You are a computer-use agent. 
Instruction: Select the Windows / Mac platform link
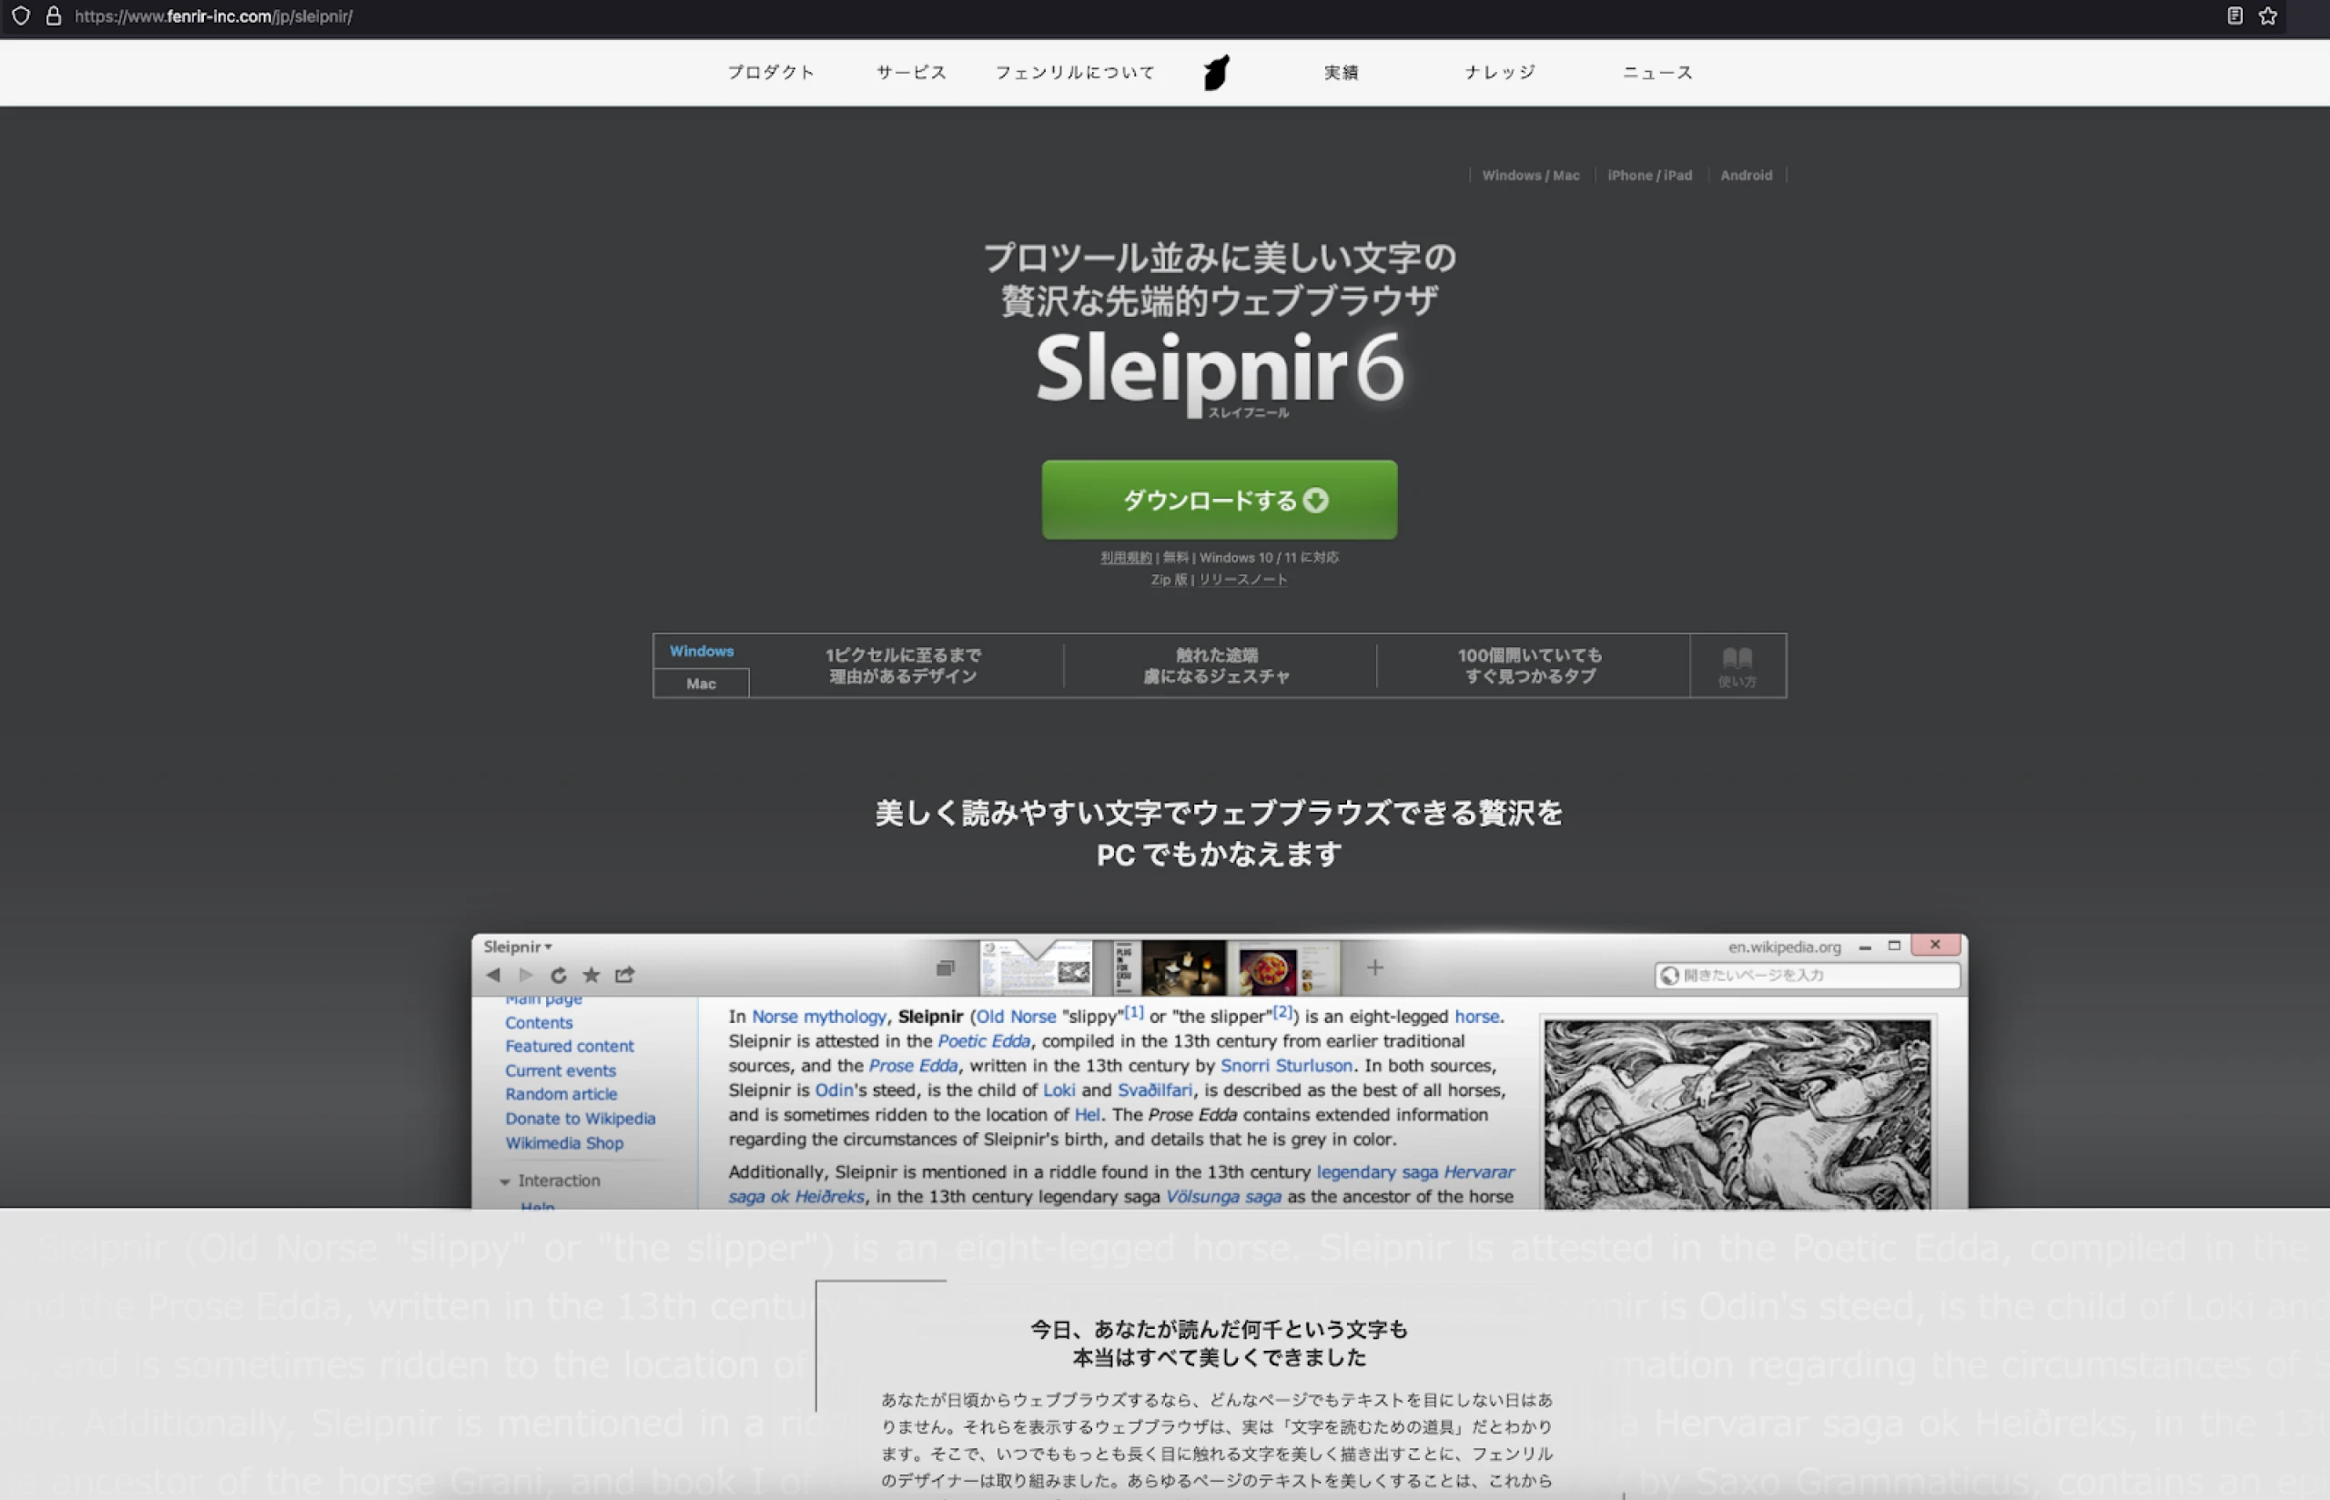click(x=1531, y=176)
